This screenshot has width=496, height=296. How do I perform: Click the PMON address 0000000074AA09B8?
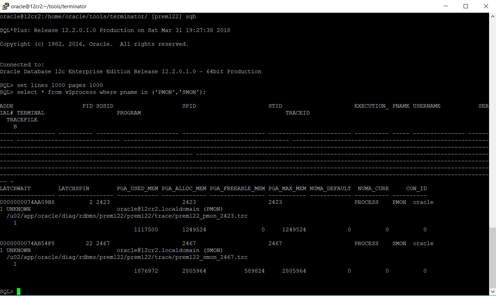27,202
